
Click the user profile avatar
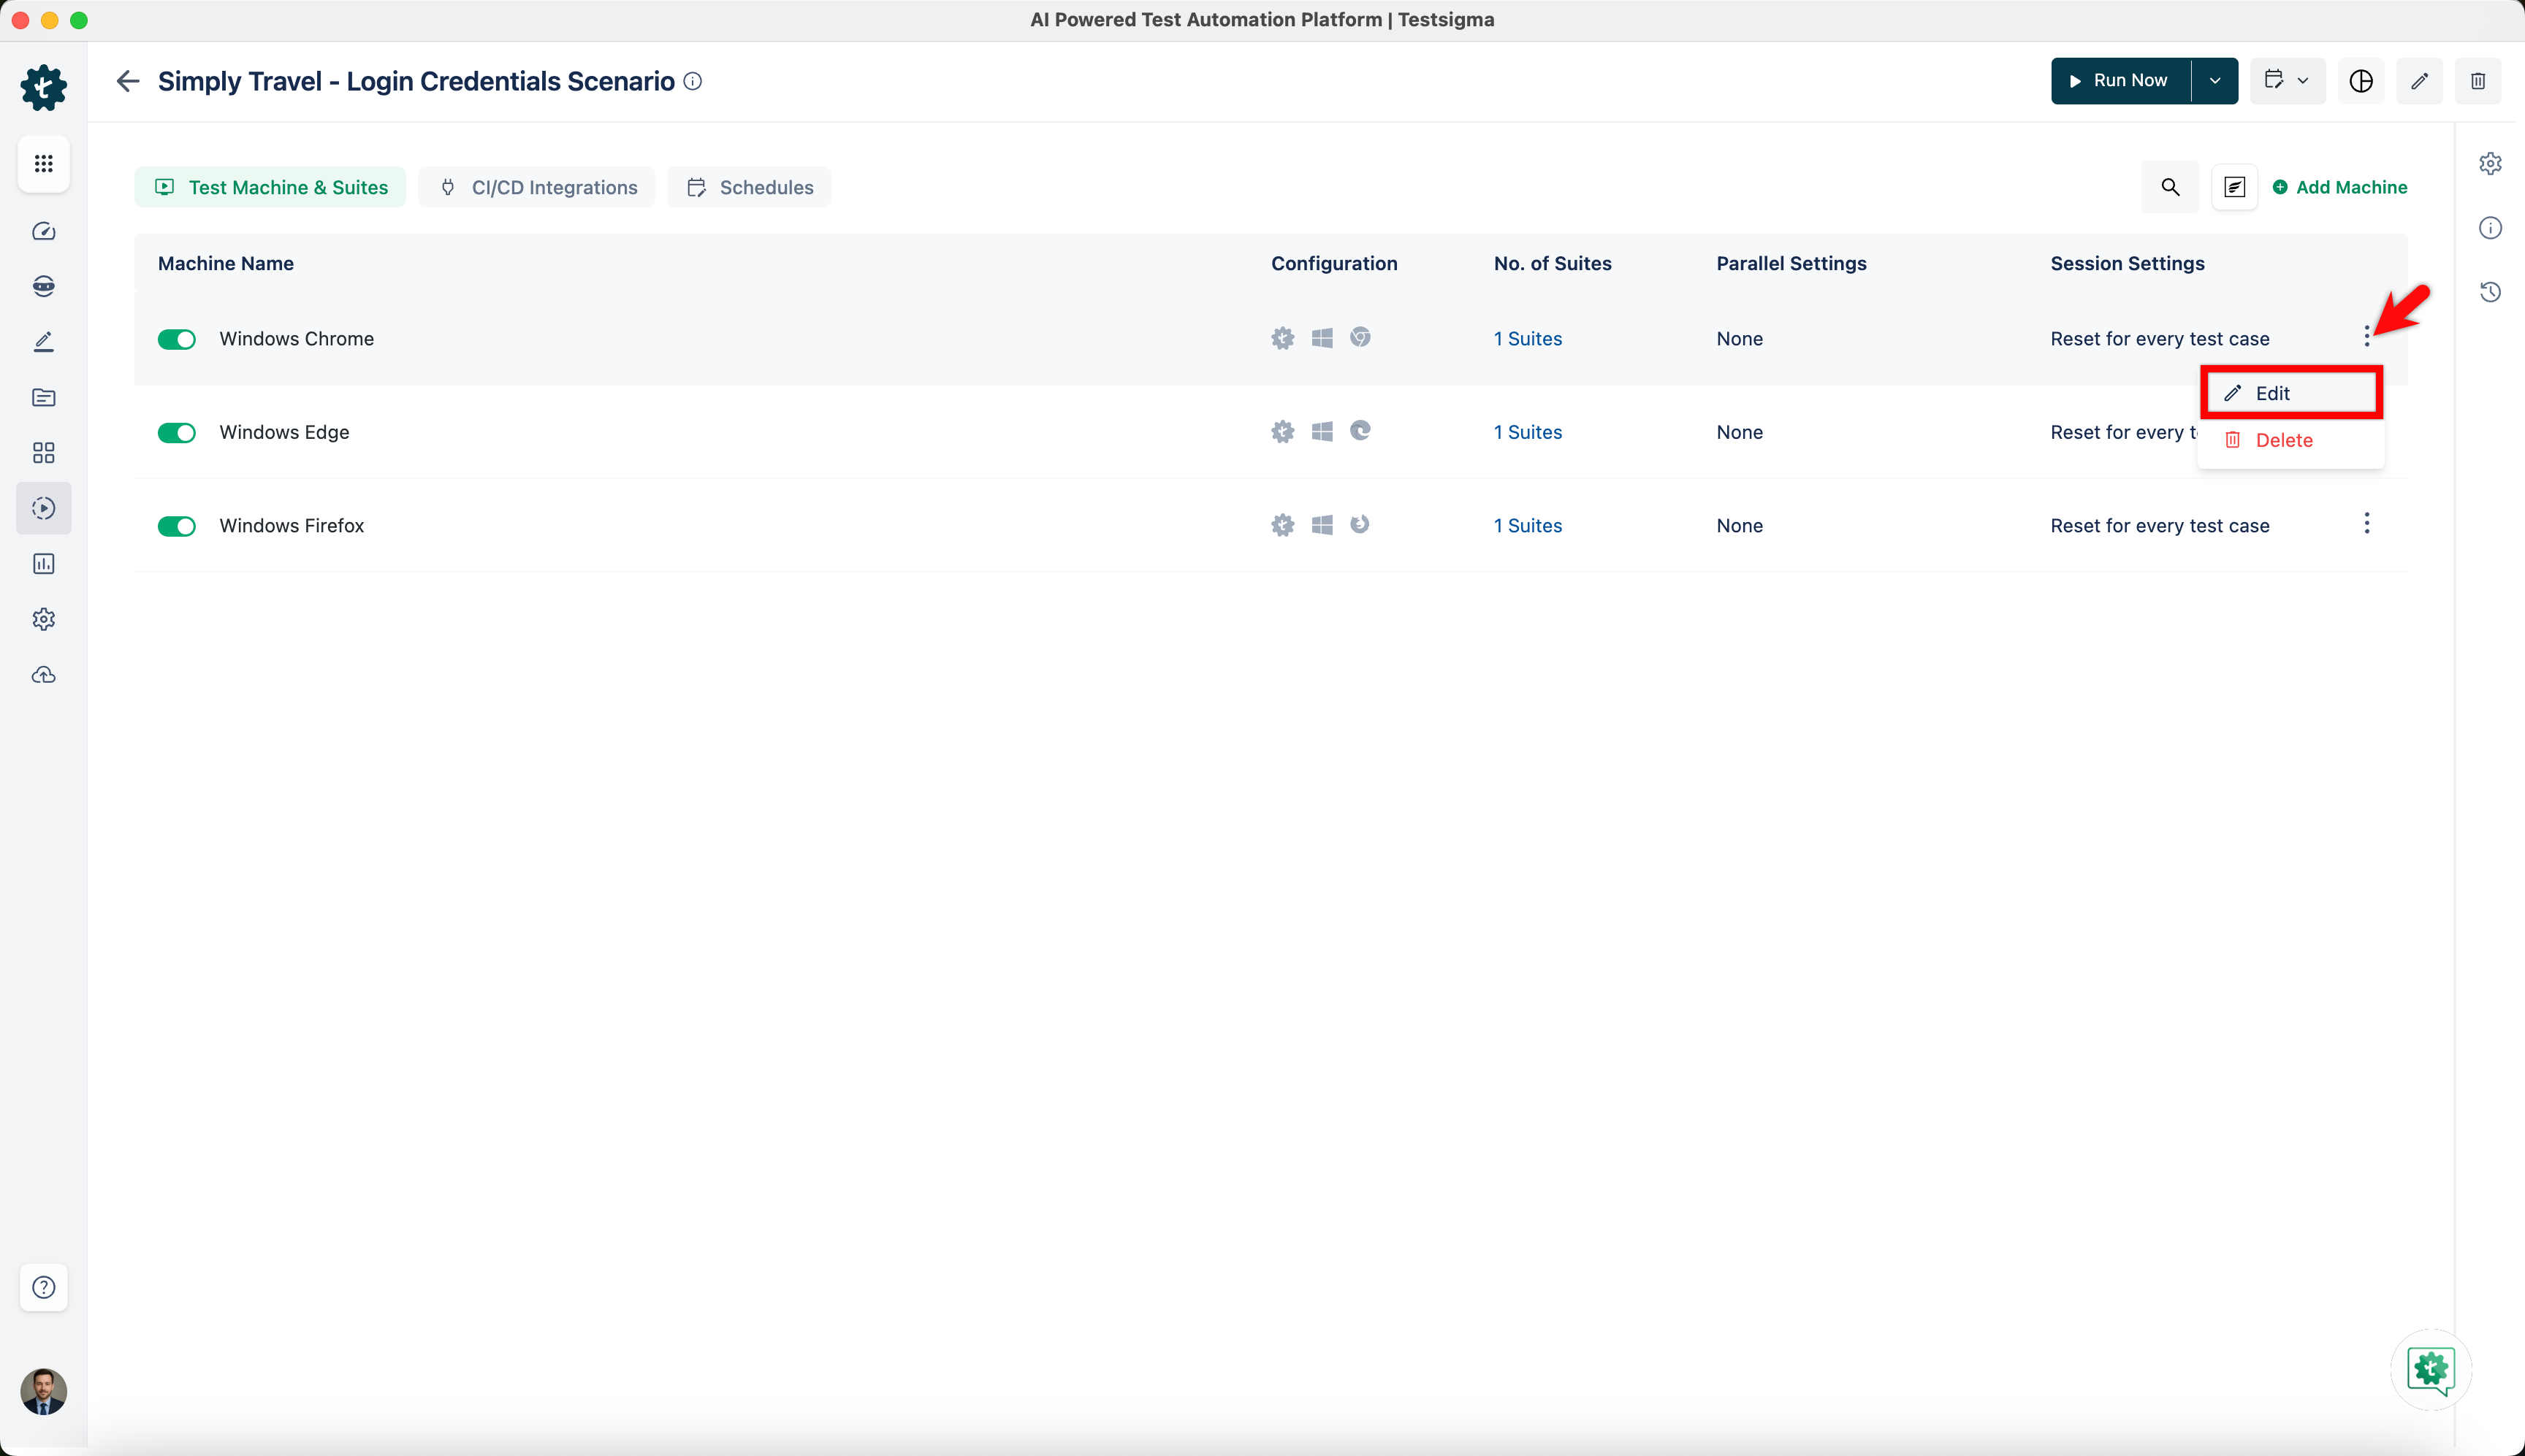point(43,1391)
